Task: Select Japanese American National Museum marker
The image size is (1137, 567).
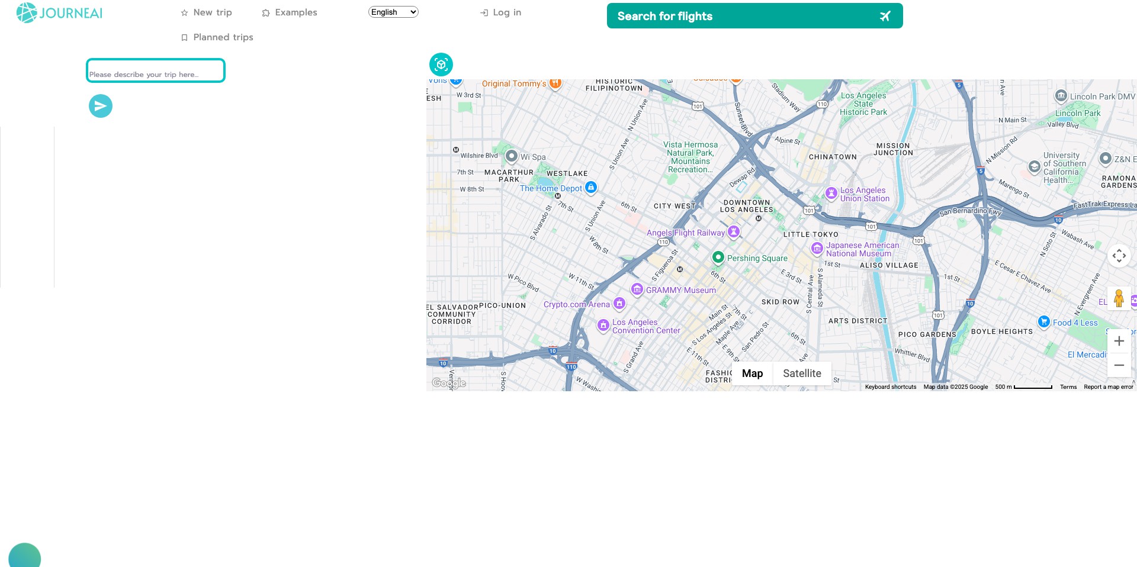Action: point(817,249)
